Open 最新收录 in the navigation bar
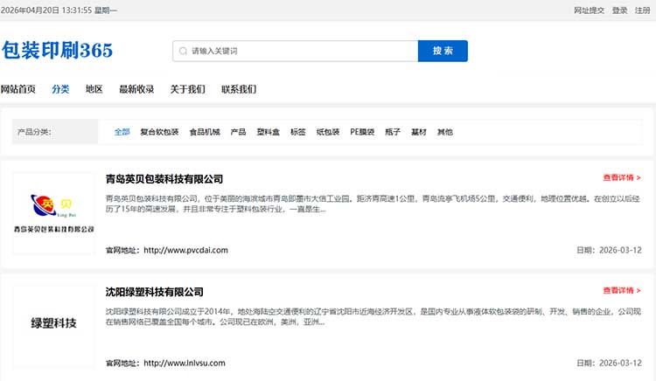Screen dimensions: 656x381 tap(136, 89)
